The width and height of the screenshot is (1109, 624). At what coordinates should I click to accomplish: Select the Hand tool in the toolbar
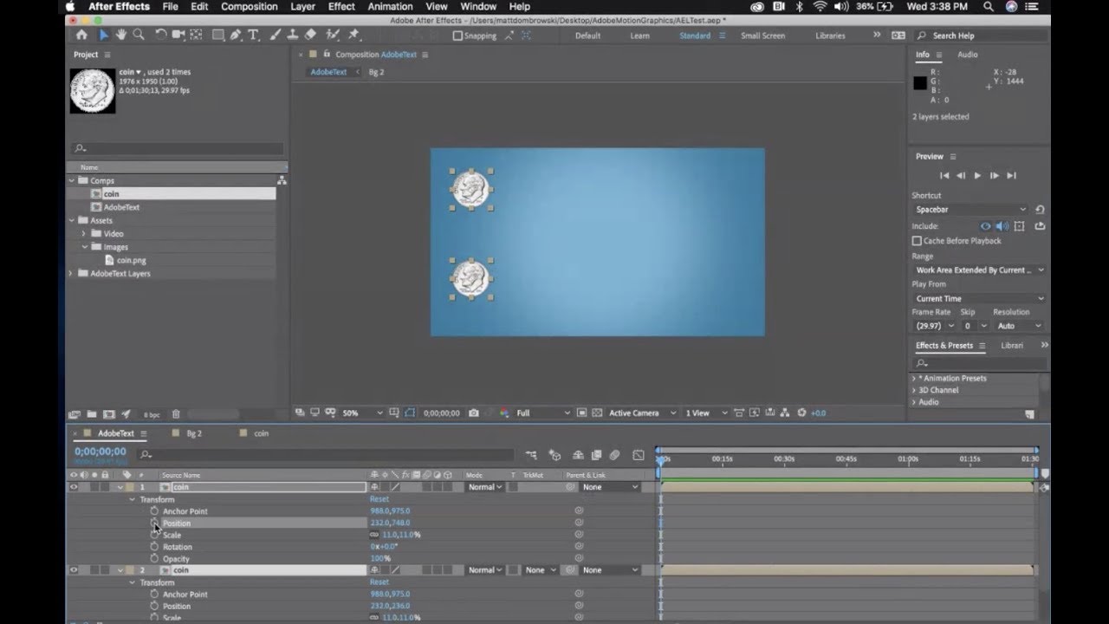tap(121, 36)
